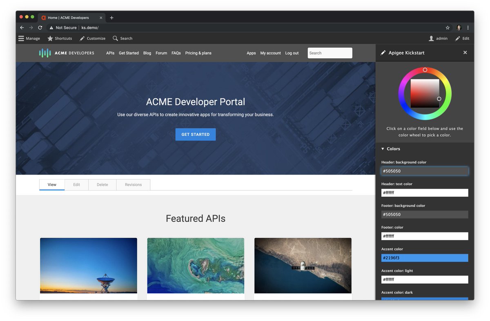
Task: Open the Chrome profile avatar
Action: point(459,28)
